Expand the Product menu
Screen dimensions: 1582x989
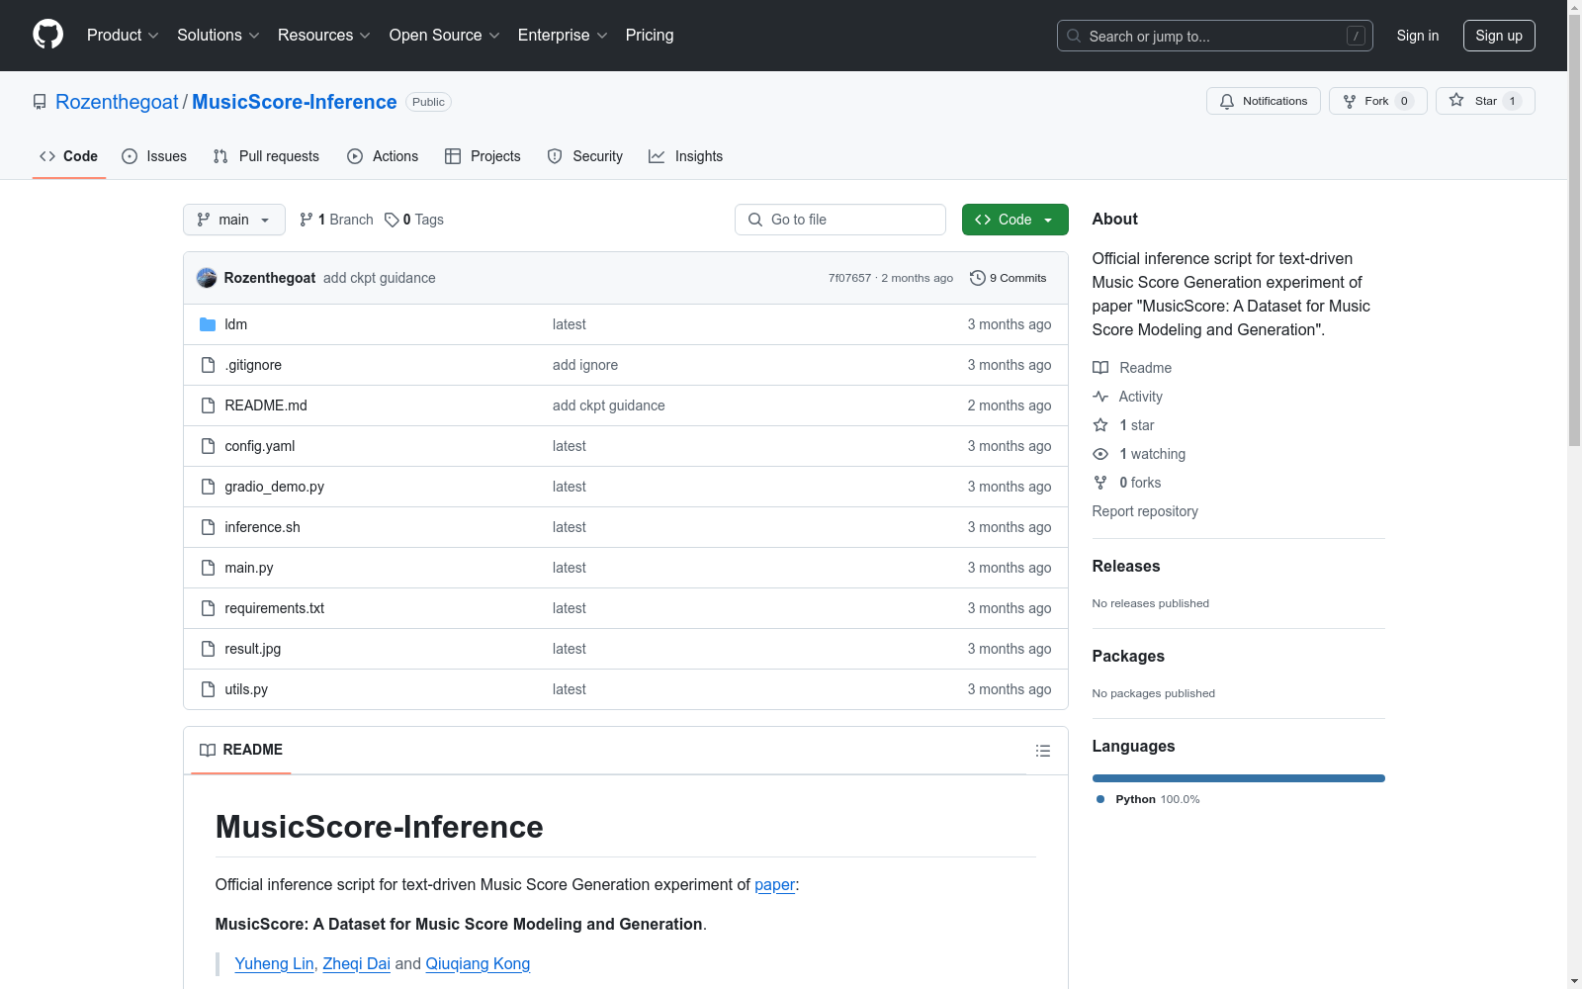(123, 35)
